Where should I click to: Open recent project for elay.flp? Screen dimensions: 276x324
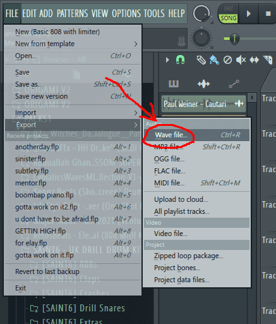point(73,243)
